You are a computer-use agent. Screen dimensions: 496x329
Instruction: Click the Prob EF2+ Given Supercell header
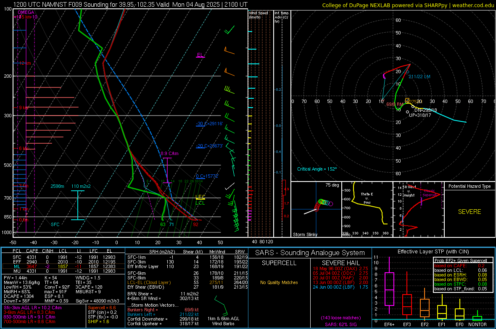coord(461,261)
